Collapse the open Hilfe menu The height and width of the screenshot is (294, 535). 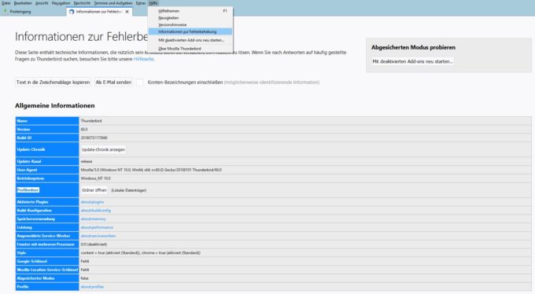(x=153, y=3)
